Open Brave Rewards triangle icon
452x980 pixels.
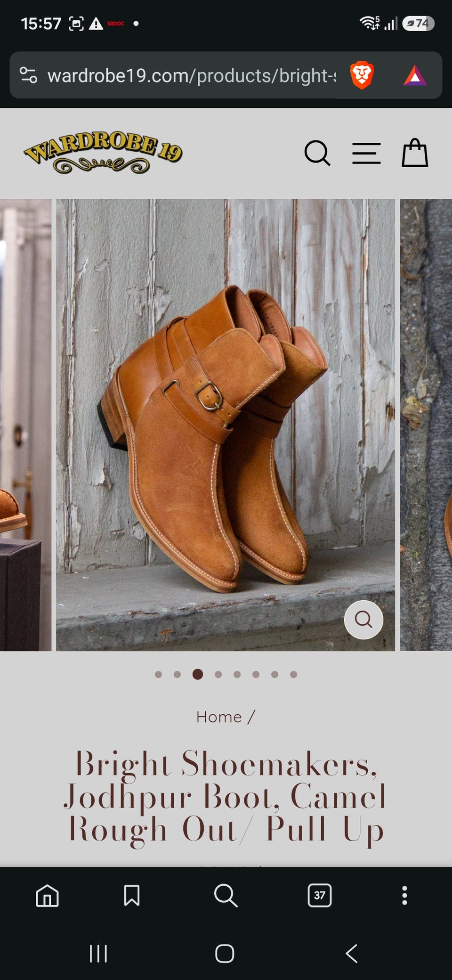(415, 75)
